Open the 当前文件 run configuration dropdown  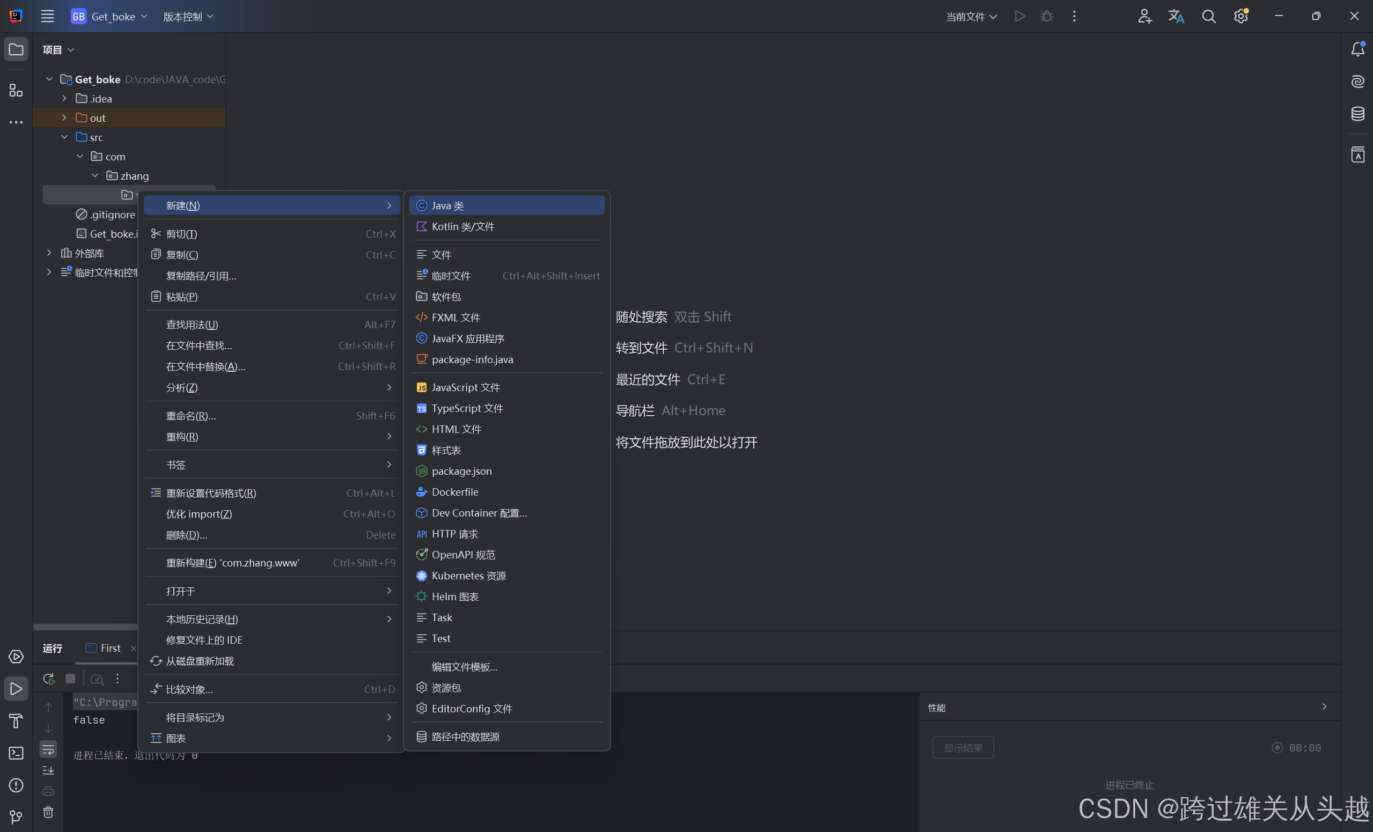971,17
